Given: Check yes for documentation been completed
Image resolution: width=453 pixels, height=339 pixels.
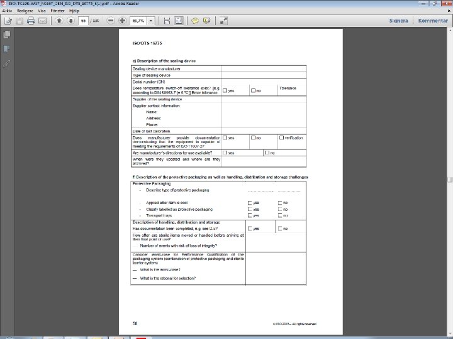Looking at the screenshot, I should click(250, 229).
